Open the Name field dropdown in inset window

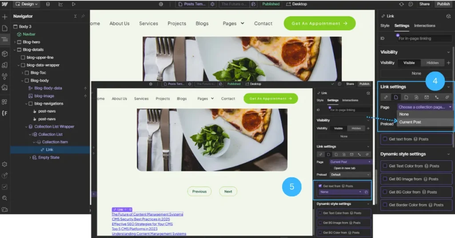pyautogui.click(x=341, y=192)
